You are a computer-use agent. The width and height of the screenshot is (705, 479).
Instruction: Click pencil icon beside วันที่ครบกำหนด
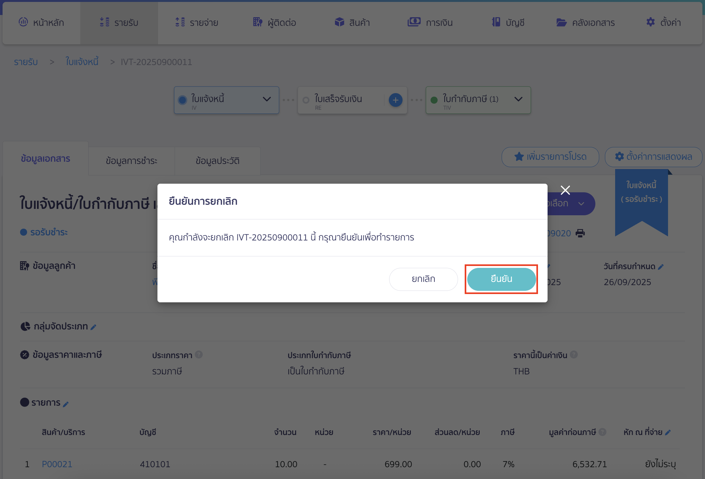tap(661, 267)
